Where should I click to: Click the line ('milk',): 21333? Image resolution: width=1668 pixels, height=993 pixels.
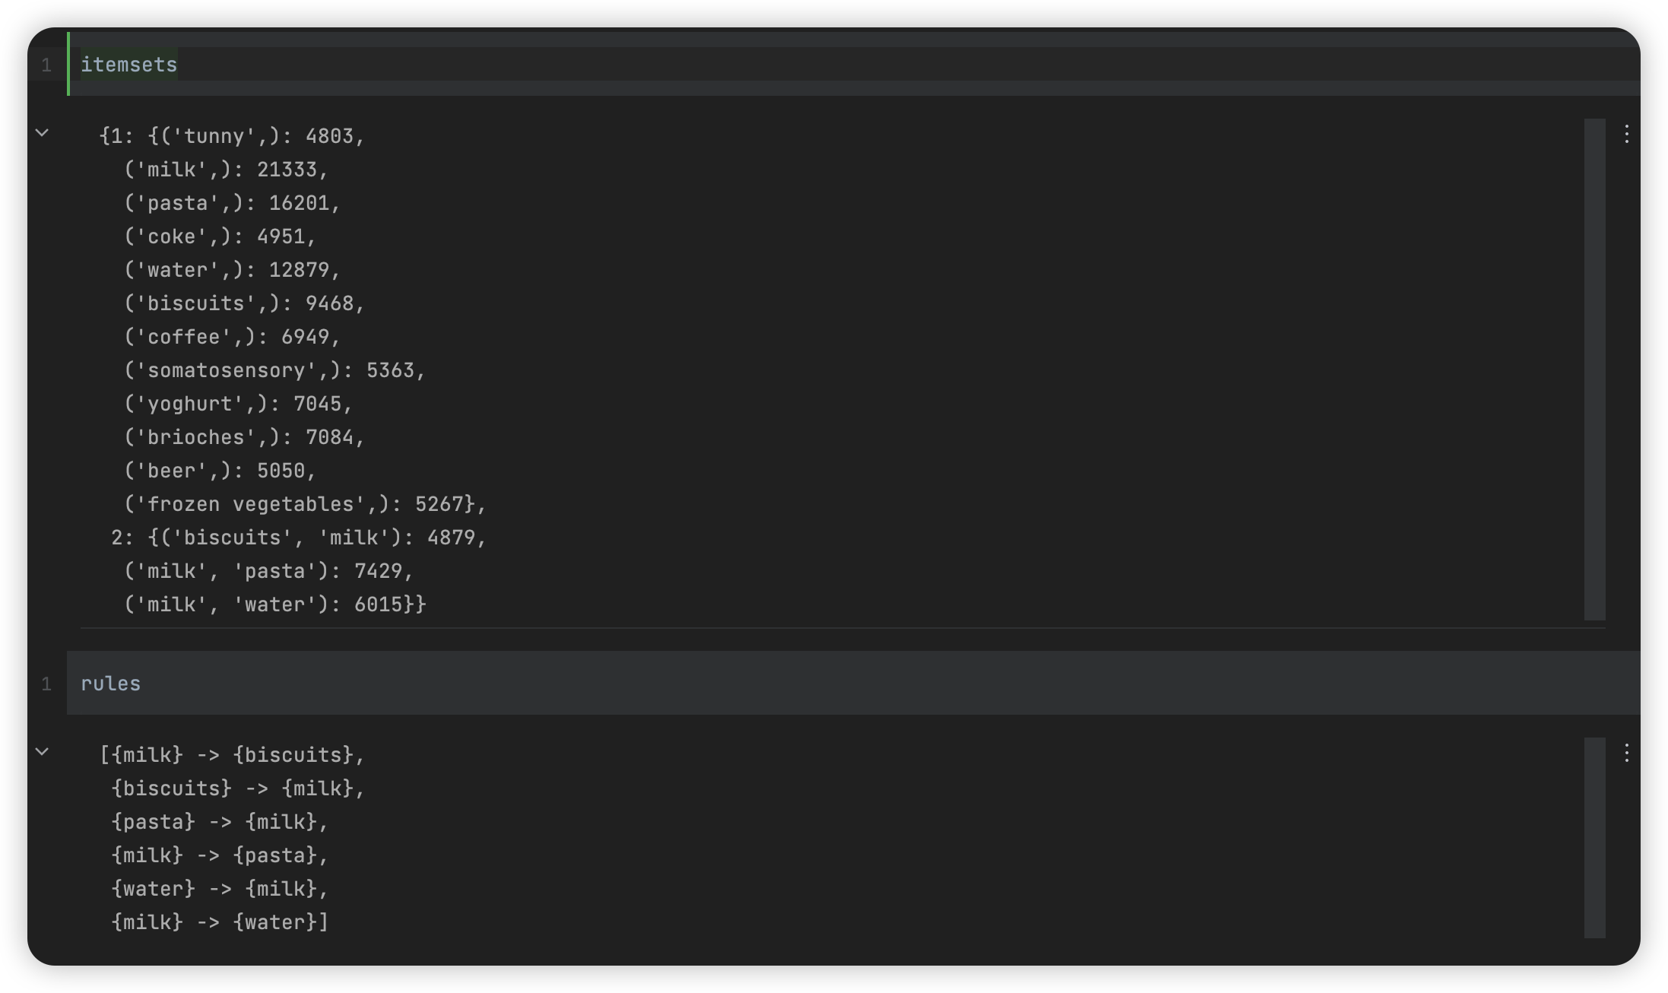pos(226,170)
